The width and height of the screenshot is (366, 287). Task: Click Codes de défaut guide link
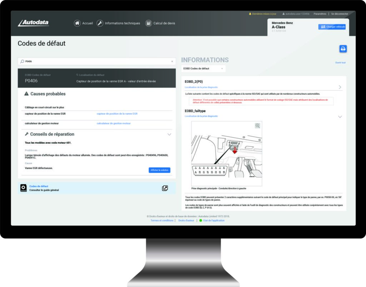[x=39, y=186]
